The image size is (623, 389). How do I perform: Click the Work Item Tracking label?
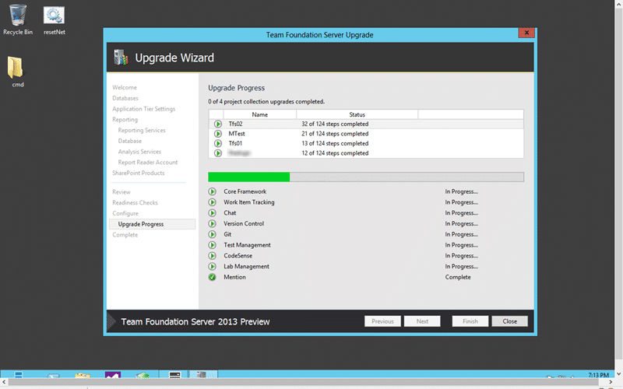click(248, 202)
